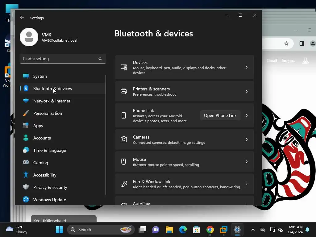The height and width of the screenshot is (237, 316).
Task: Click the mouse icon in Mouse row
Action: pos(123,162)
